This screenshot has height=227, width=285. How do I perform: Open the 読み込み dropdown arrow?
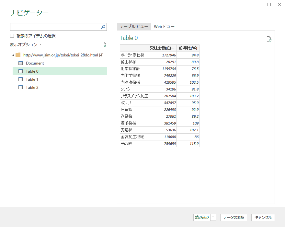click(x=213, y=218)
